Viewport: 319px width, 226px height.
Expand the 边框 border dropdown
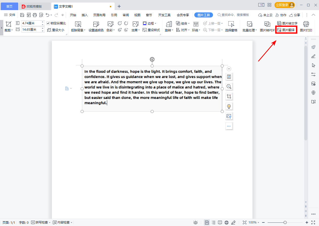[155, 24]
